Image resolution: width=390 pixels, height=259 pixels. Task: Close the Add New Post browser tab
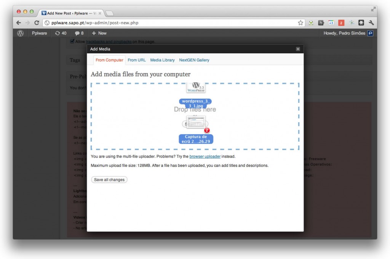(x=100, y=13)
